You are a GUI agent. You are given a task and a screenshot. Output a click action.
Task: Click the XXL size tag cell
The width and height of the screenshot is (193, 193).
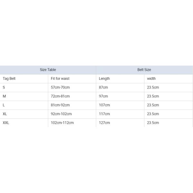click(x=6, y=123)
